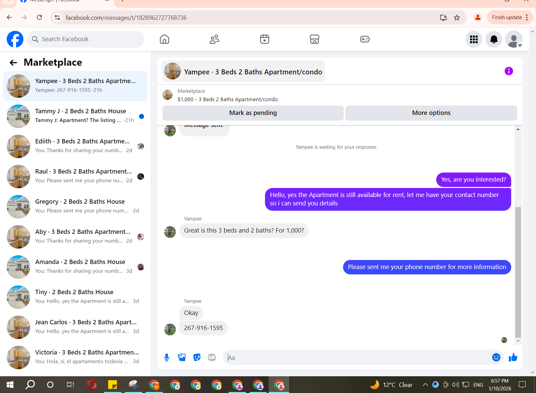The width and height of the screenshot is (536, 393).
Task: Go back from Marketplace chat list
Action: 13,63
